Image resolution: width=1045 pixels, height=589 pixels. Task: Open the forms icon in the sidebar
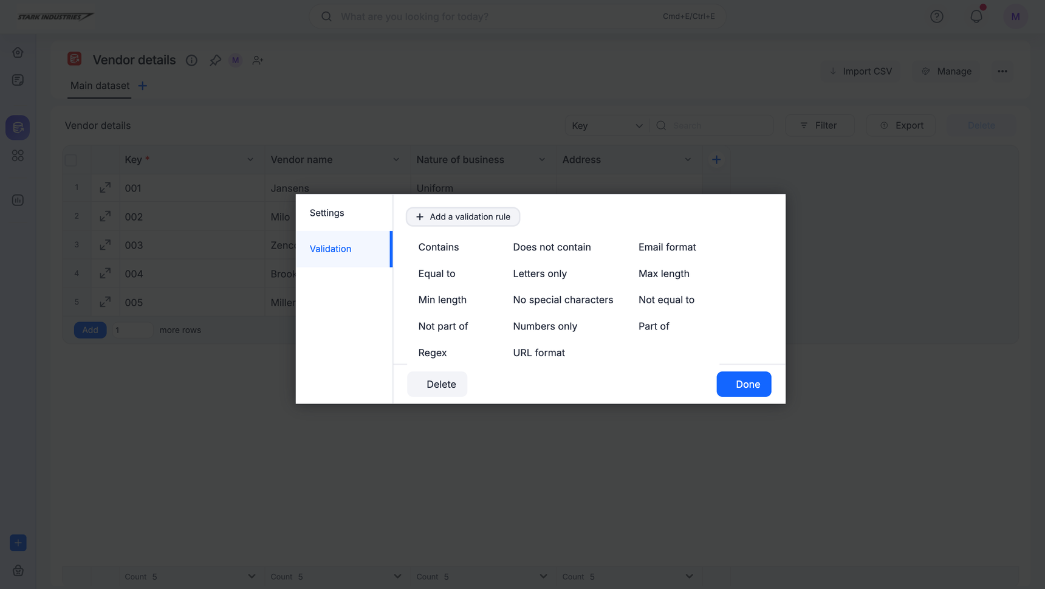[18, 80]
